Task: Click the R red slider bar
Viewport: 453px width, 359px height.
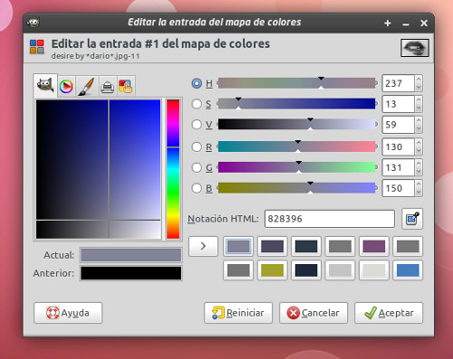Action: click(x=296, y=146)
